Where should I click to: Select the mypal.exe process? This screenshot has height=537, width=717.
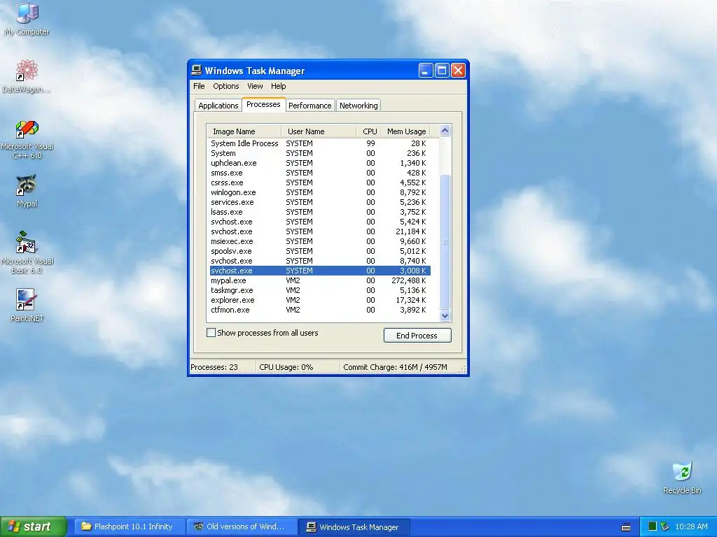(319, 280)
